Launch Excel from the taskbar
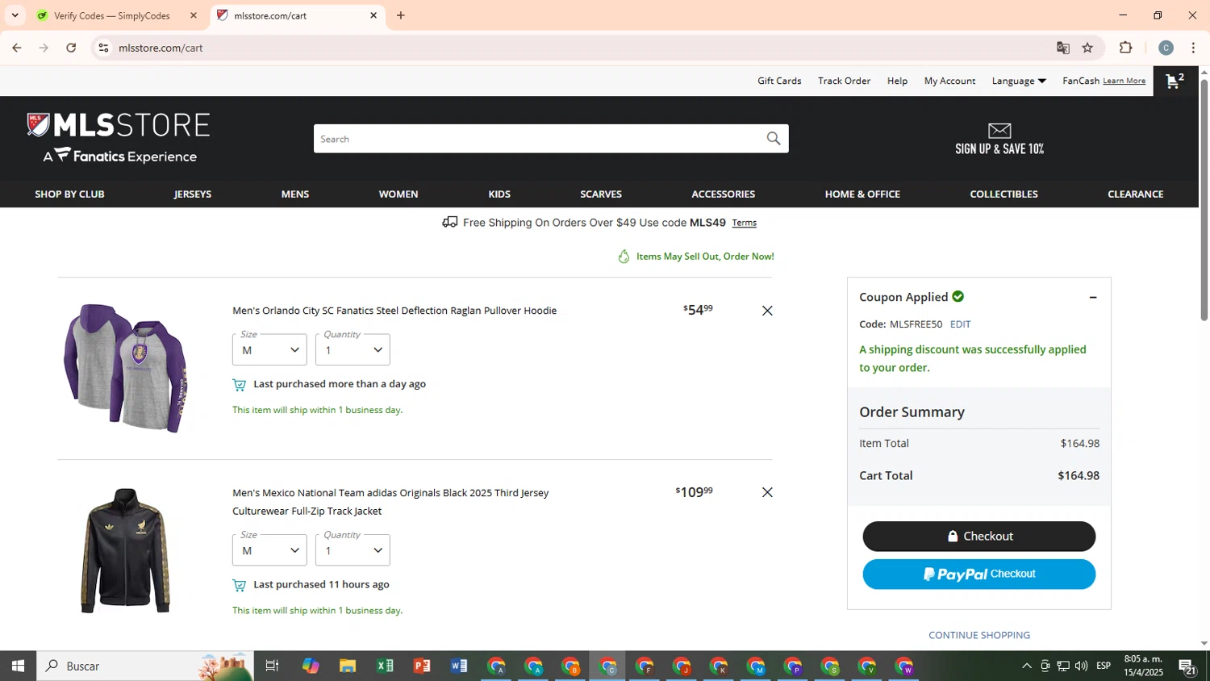 click(385, 666)
